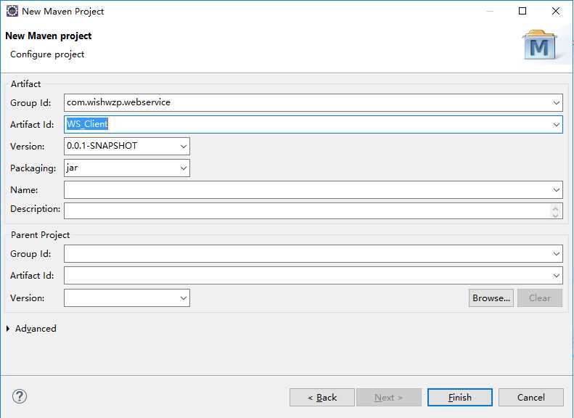This screenshot has height=418, width=574.
Task: Click the Cancel button
Action: pyautogui.click(x=530, y=397)
